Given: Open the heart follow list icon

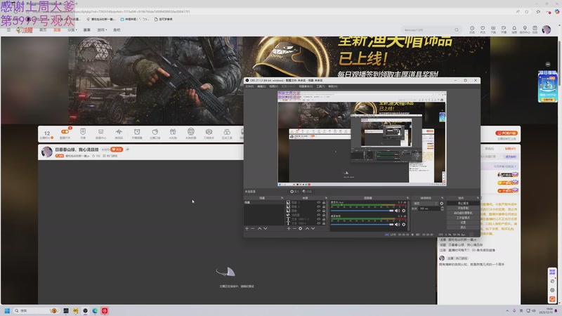Looking at the screenshot, I should tap(483, 28).
